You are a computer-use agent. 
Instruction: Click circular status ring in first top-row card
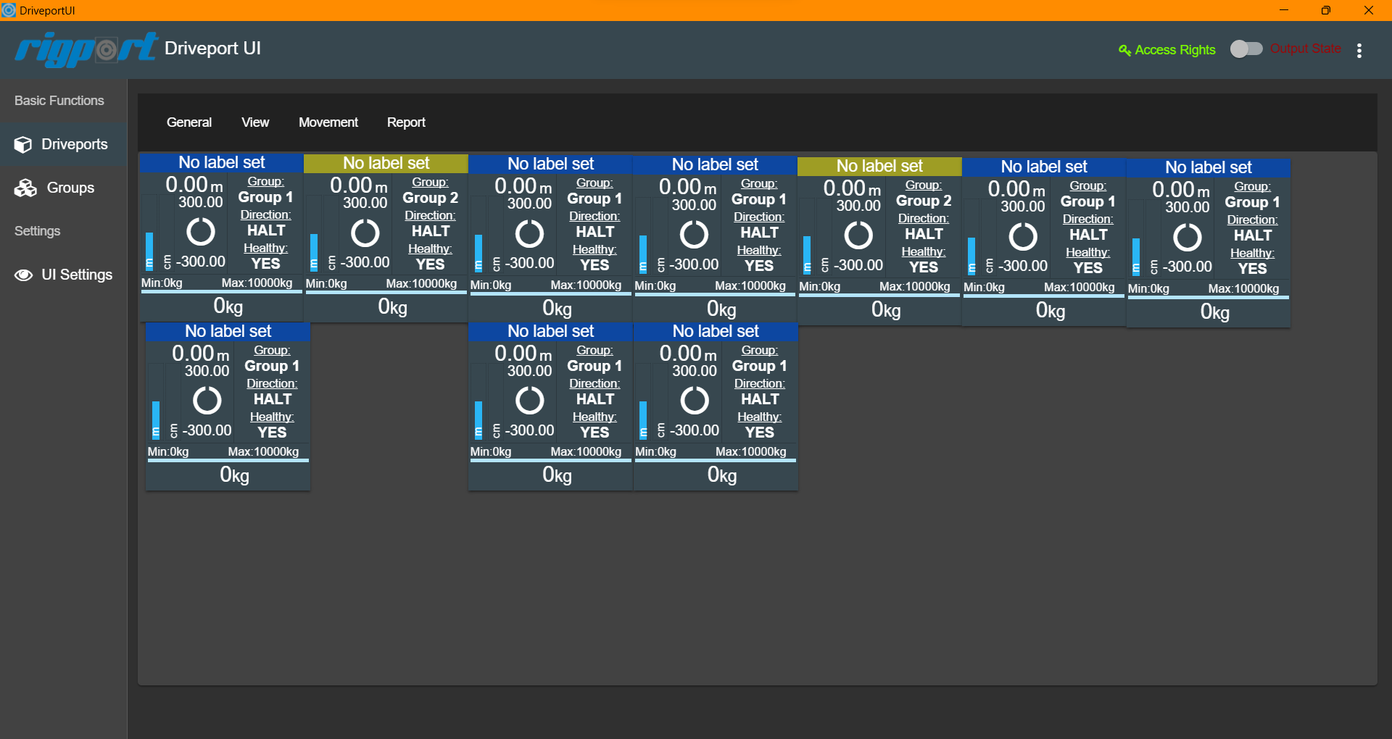tap(201, 232)
